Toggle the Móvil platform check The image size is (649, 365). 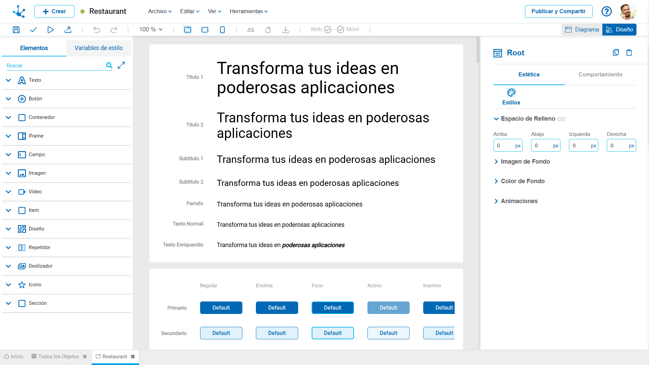coord(340,29)
